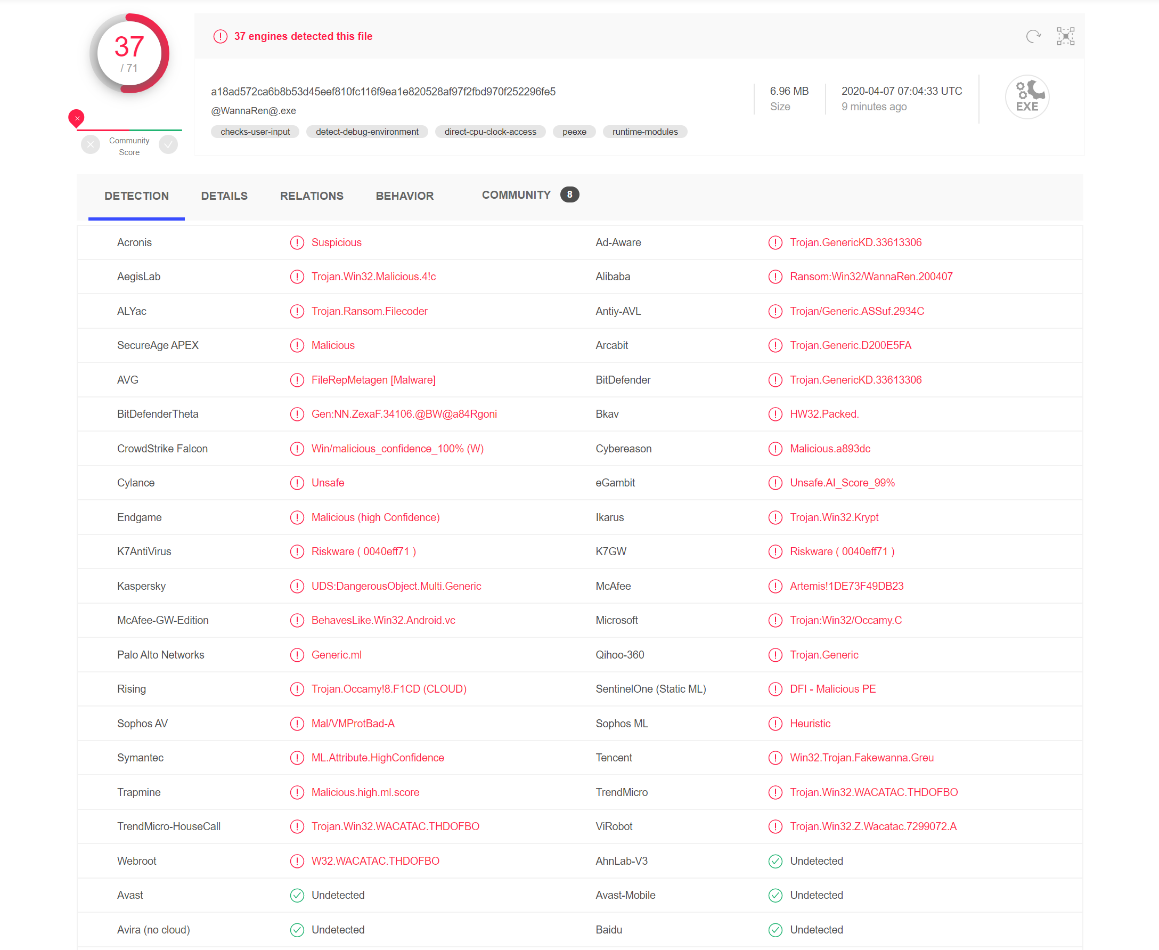Click the alert icon for Microsoft result
The image size is (1159, 950).
pos(775,621)
